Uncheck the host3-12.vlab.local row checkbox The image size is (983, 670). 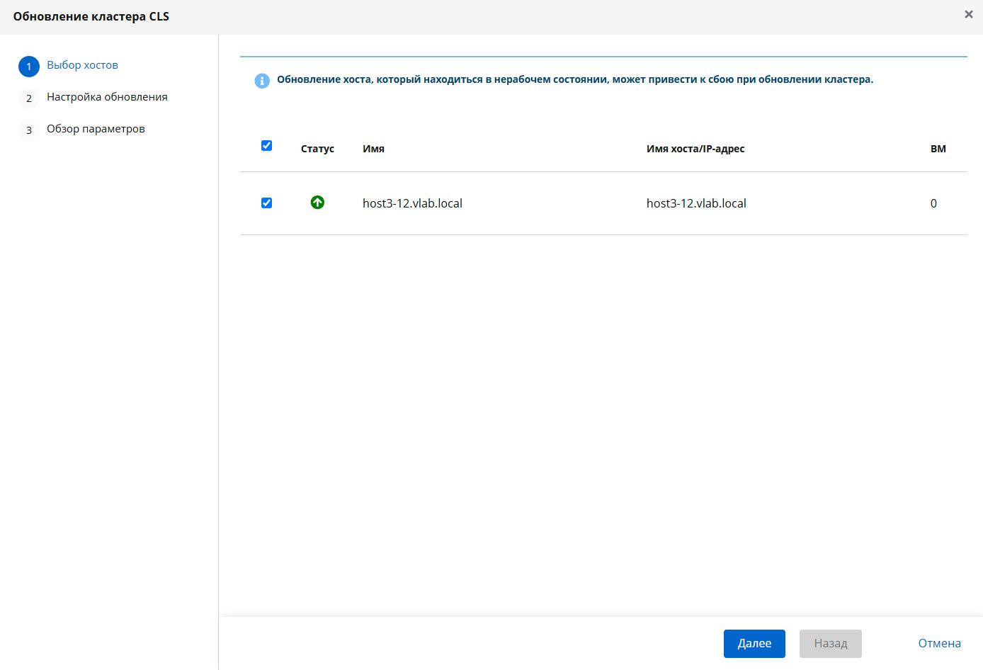(x=266, y=203)
